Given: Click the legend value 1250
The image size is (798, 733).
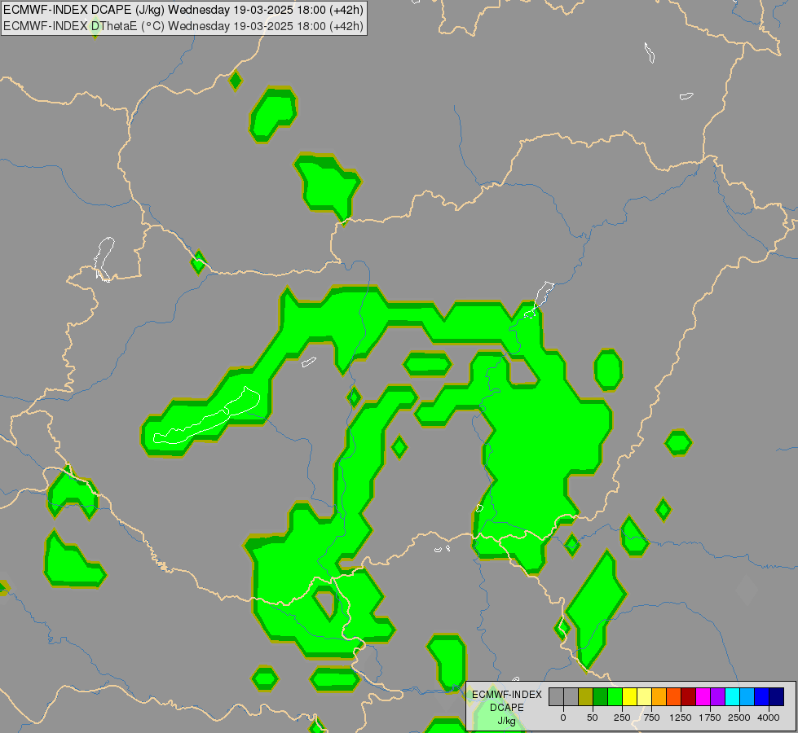Looking at the screenshot, I should 681,718.
